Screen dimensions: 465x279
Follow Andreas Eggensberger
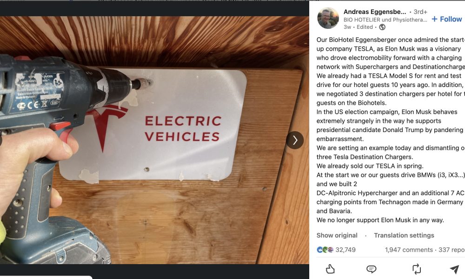(446, 19)
